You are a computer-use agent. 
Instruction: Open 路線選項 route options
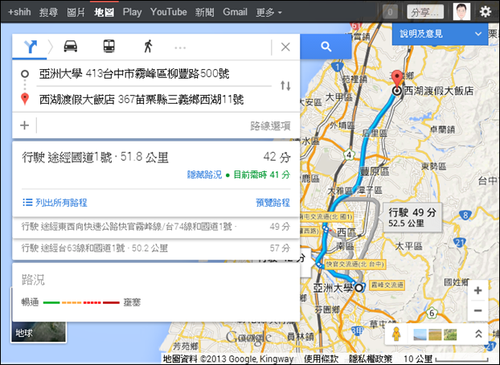270,126
